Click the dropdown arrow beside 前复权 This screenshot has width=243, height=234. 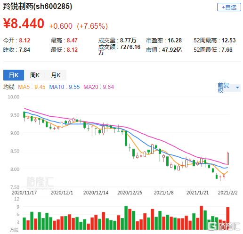237,88
